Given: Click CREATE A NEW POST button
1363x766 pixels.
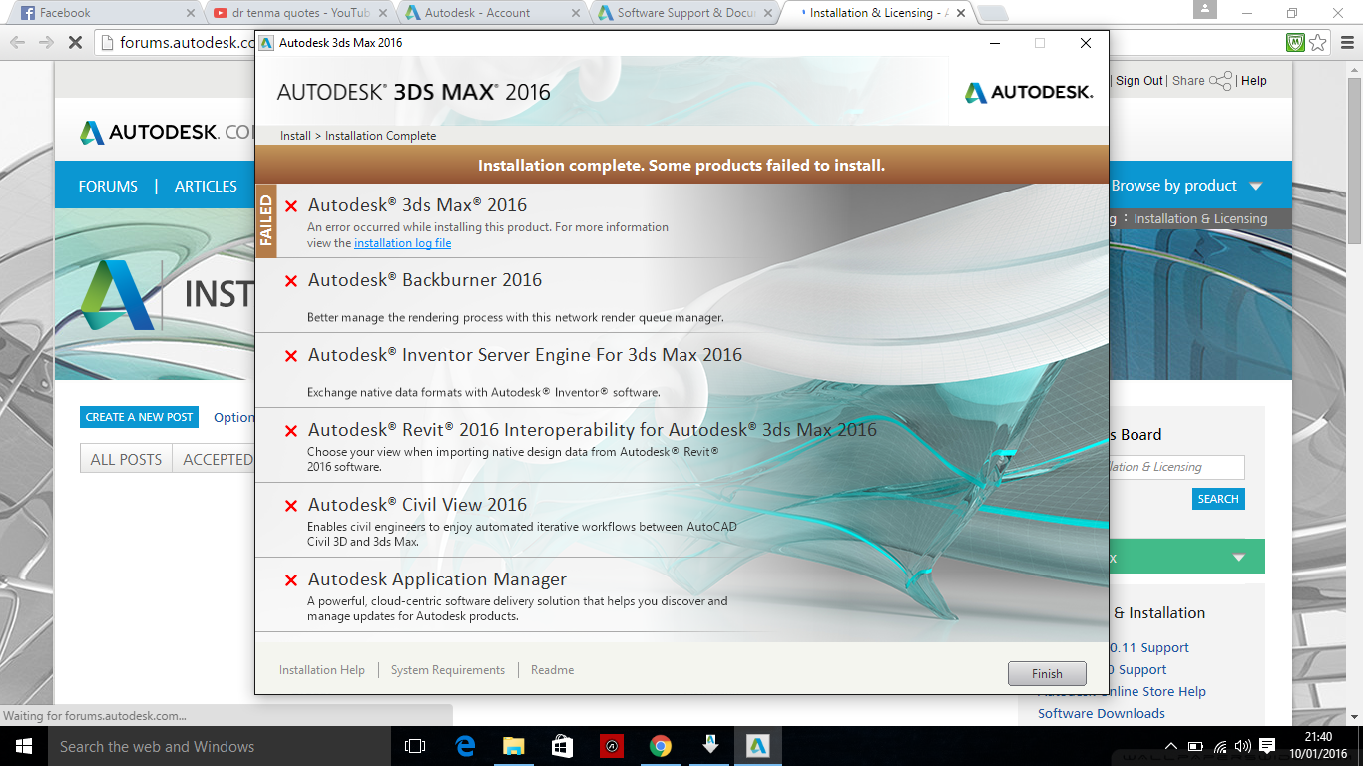Looking at the screenshot, I should click(x=139, y=417).
